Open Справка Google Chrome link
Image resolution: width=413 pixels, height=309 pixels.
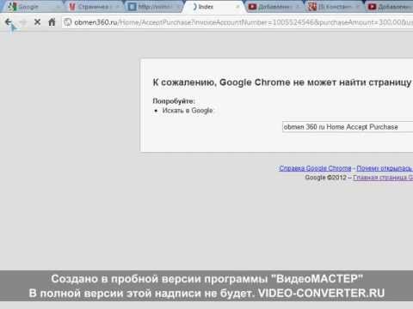(315, 168)
